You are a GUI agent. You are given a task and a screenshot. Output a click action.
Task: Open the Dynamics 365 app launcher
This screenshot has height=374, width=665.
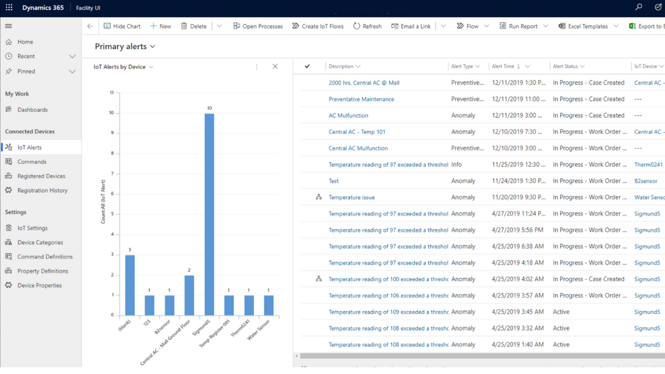pos(8,7)
